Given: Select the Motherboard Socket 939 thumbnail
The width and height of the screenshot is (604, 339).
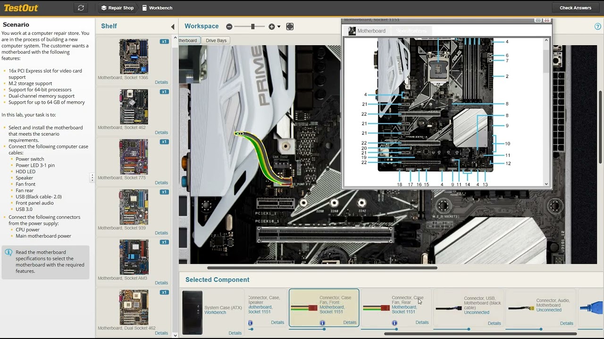Looking at the screenshot, I should click(134, 207).
